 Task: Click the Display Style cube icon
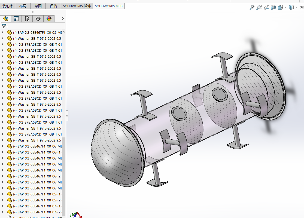click(291, 7)
